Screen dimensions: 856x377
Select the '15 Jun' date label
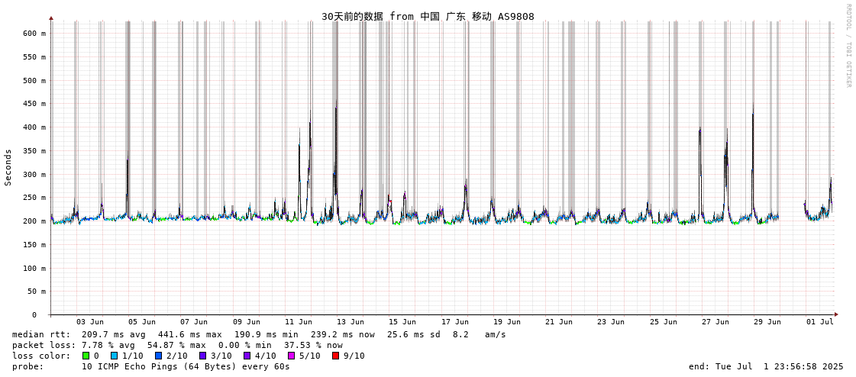(403, 322)
